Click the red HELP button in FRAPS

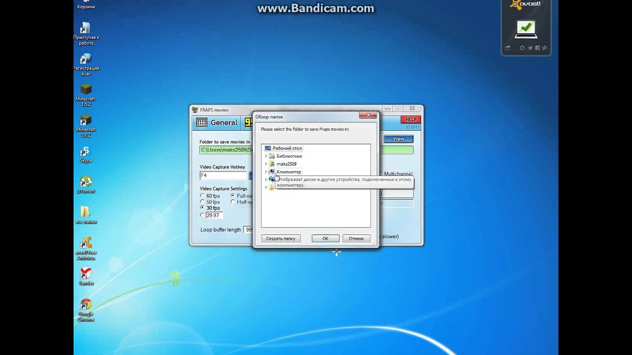pos(411,119)
